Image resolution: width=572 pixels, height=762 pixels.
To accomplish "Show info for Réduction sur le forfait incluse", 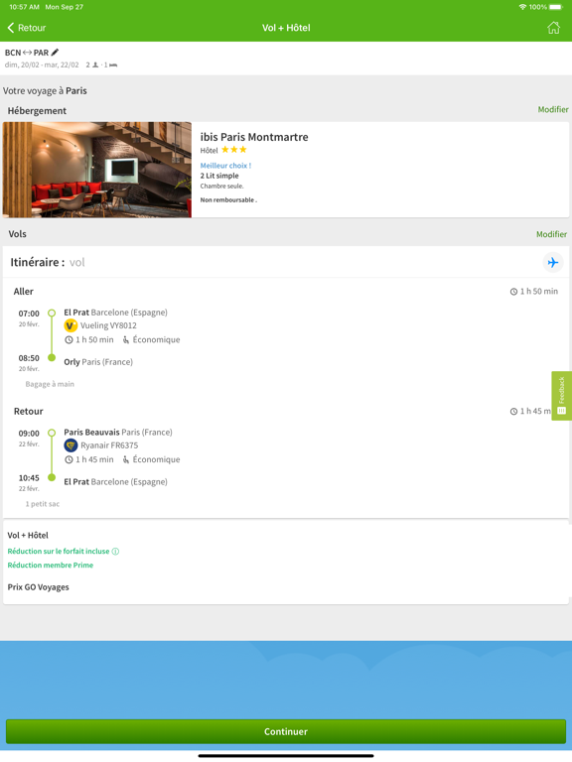I will pyautogui.click(x=116, y=551).
